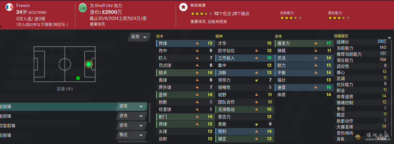394x144 pixels.
Task: Click the French flag icon
Action: tap(9, 7)
